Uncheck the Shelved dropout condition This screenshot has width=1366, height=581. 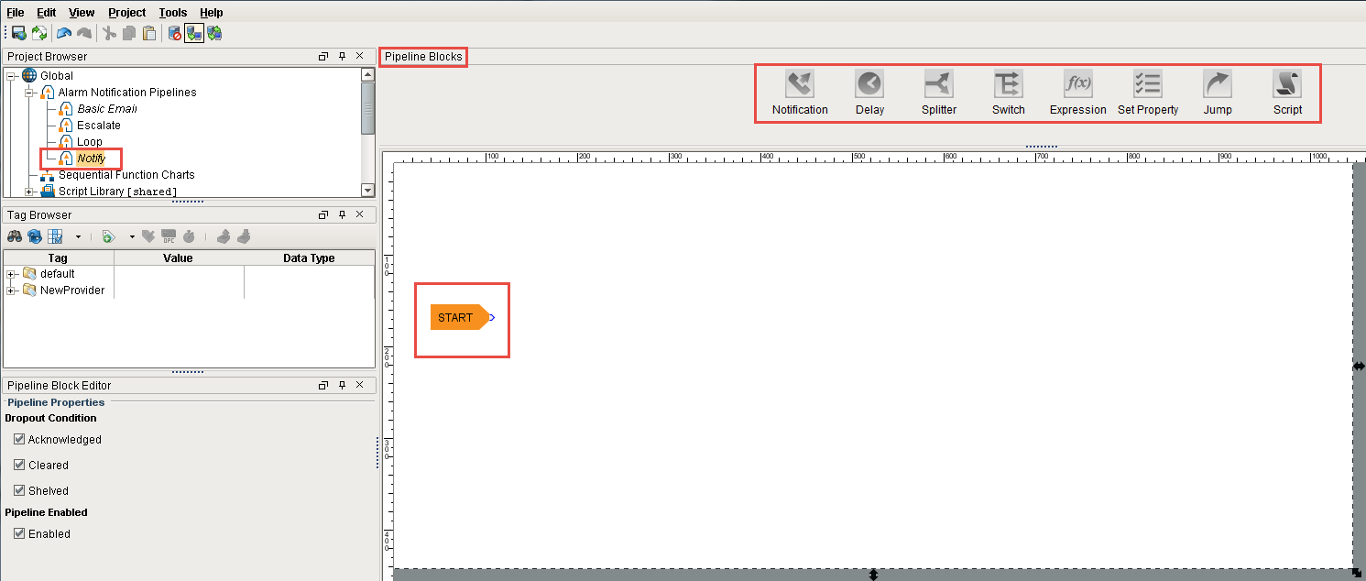tap(19, 490)
